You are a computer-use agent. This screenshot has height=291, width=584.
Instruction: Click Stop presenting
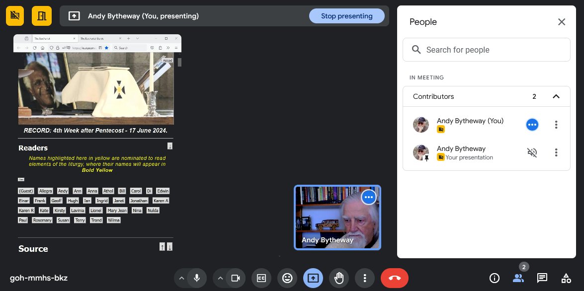click(x=346, y=16)
